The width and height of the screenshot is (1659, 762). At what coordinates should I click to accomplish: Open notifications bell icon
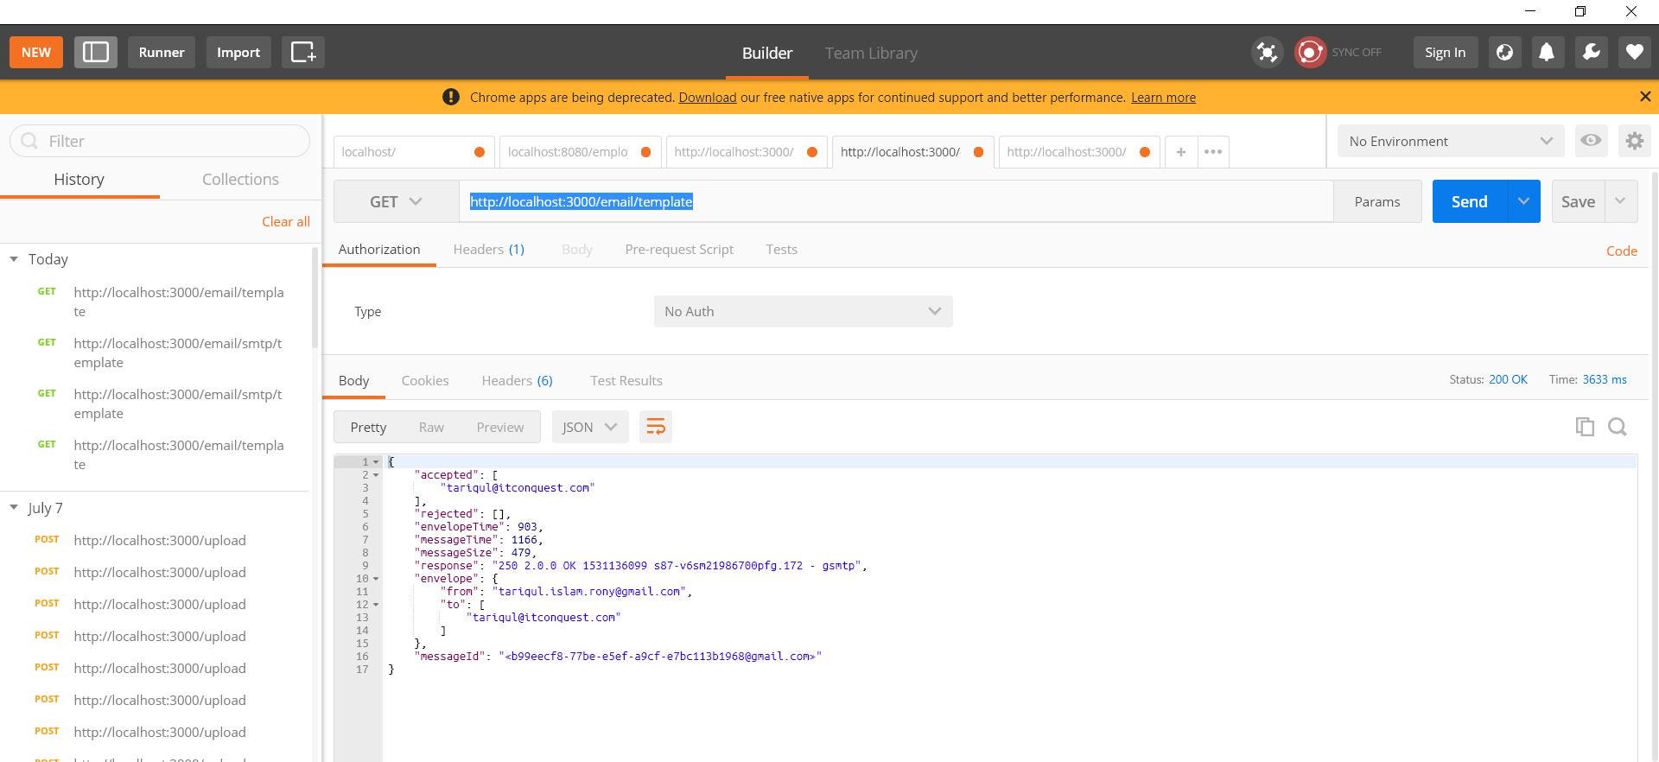pos(1547,52)
